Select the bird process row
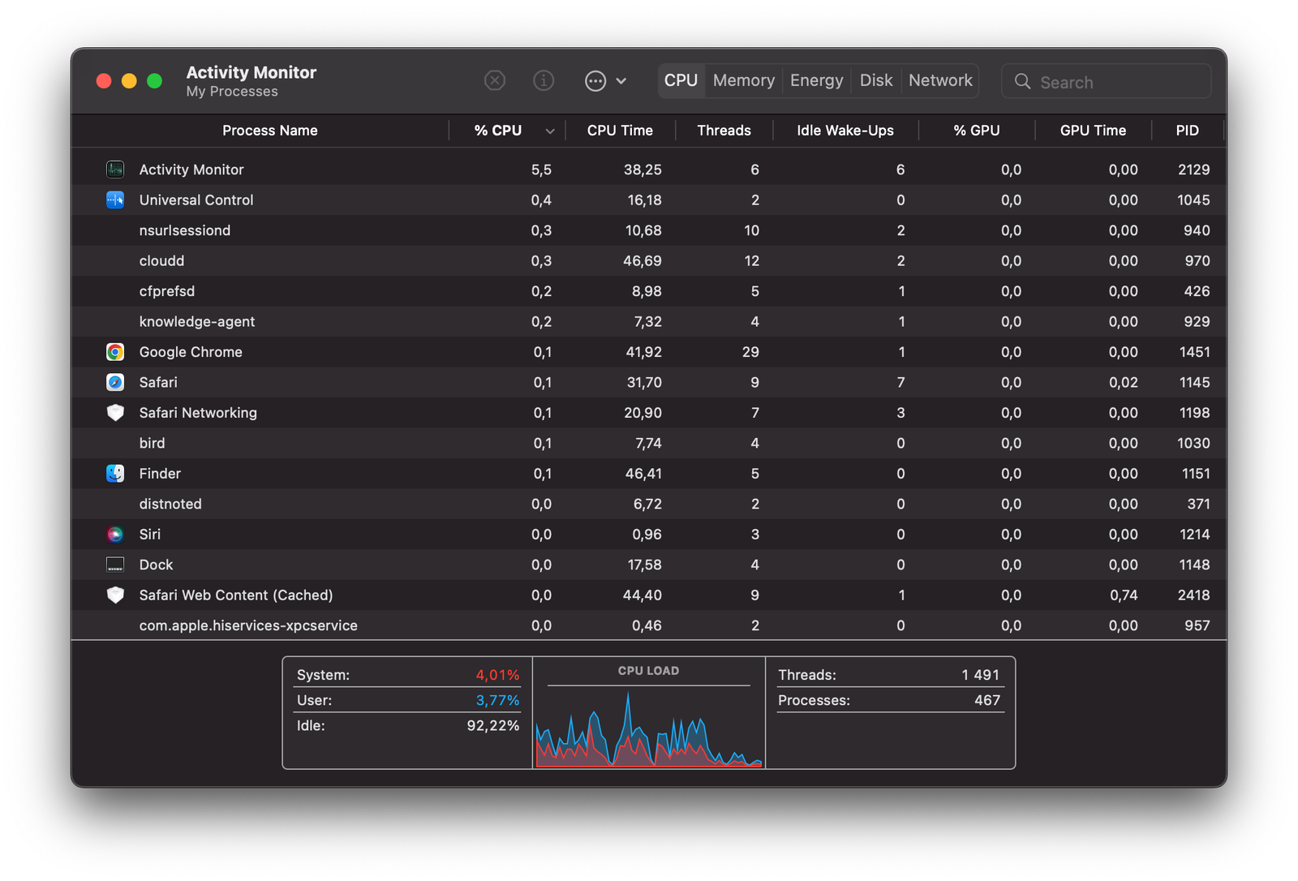This screenshot has width=1298, height=881. [649, 444]
